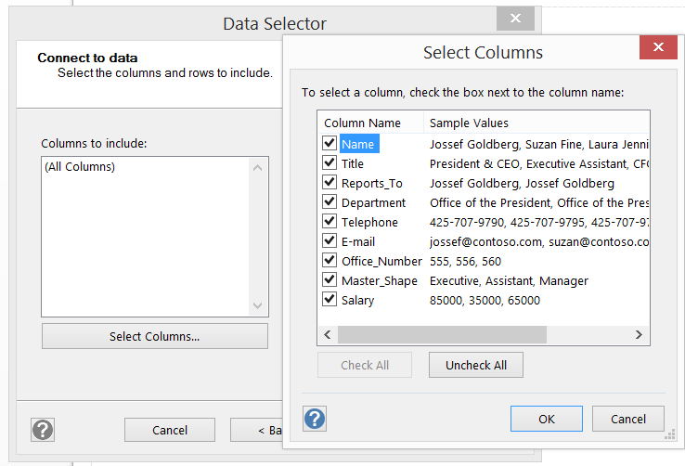
Task: Close the Select Columns dialog
Action: pos(658,48)
